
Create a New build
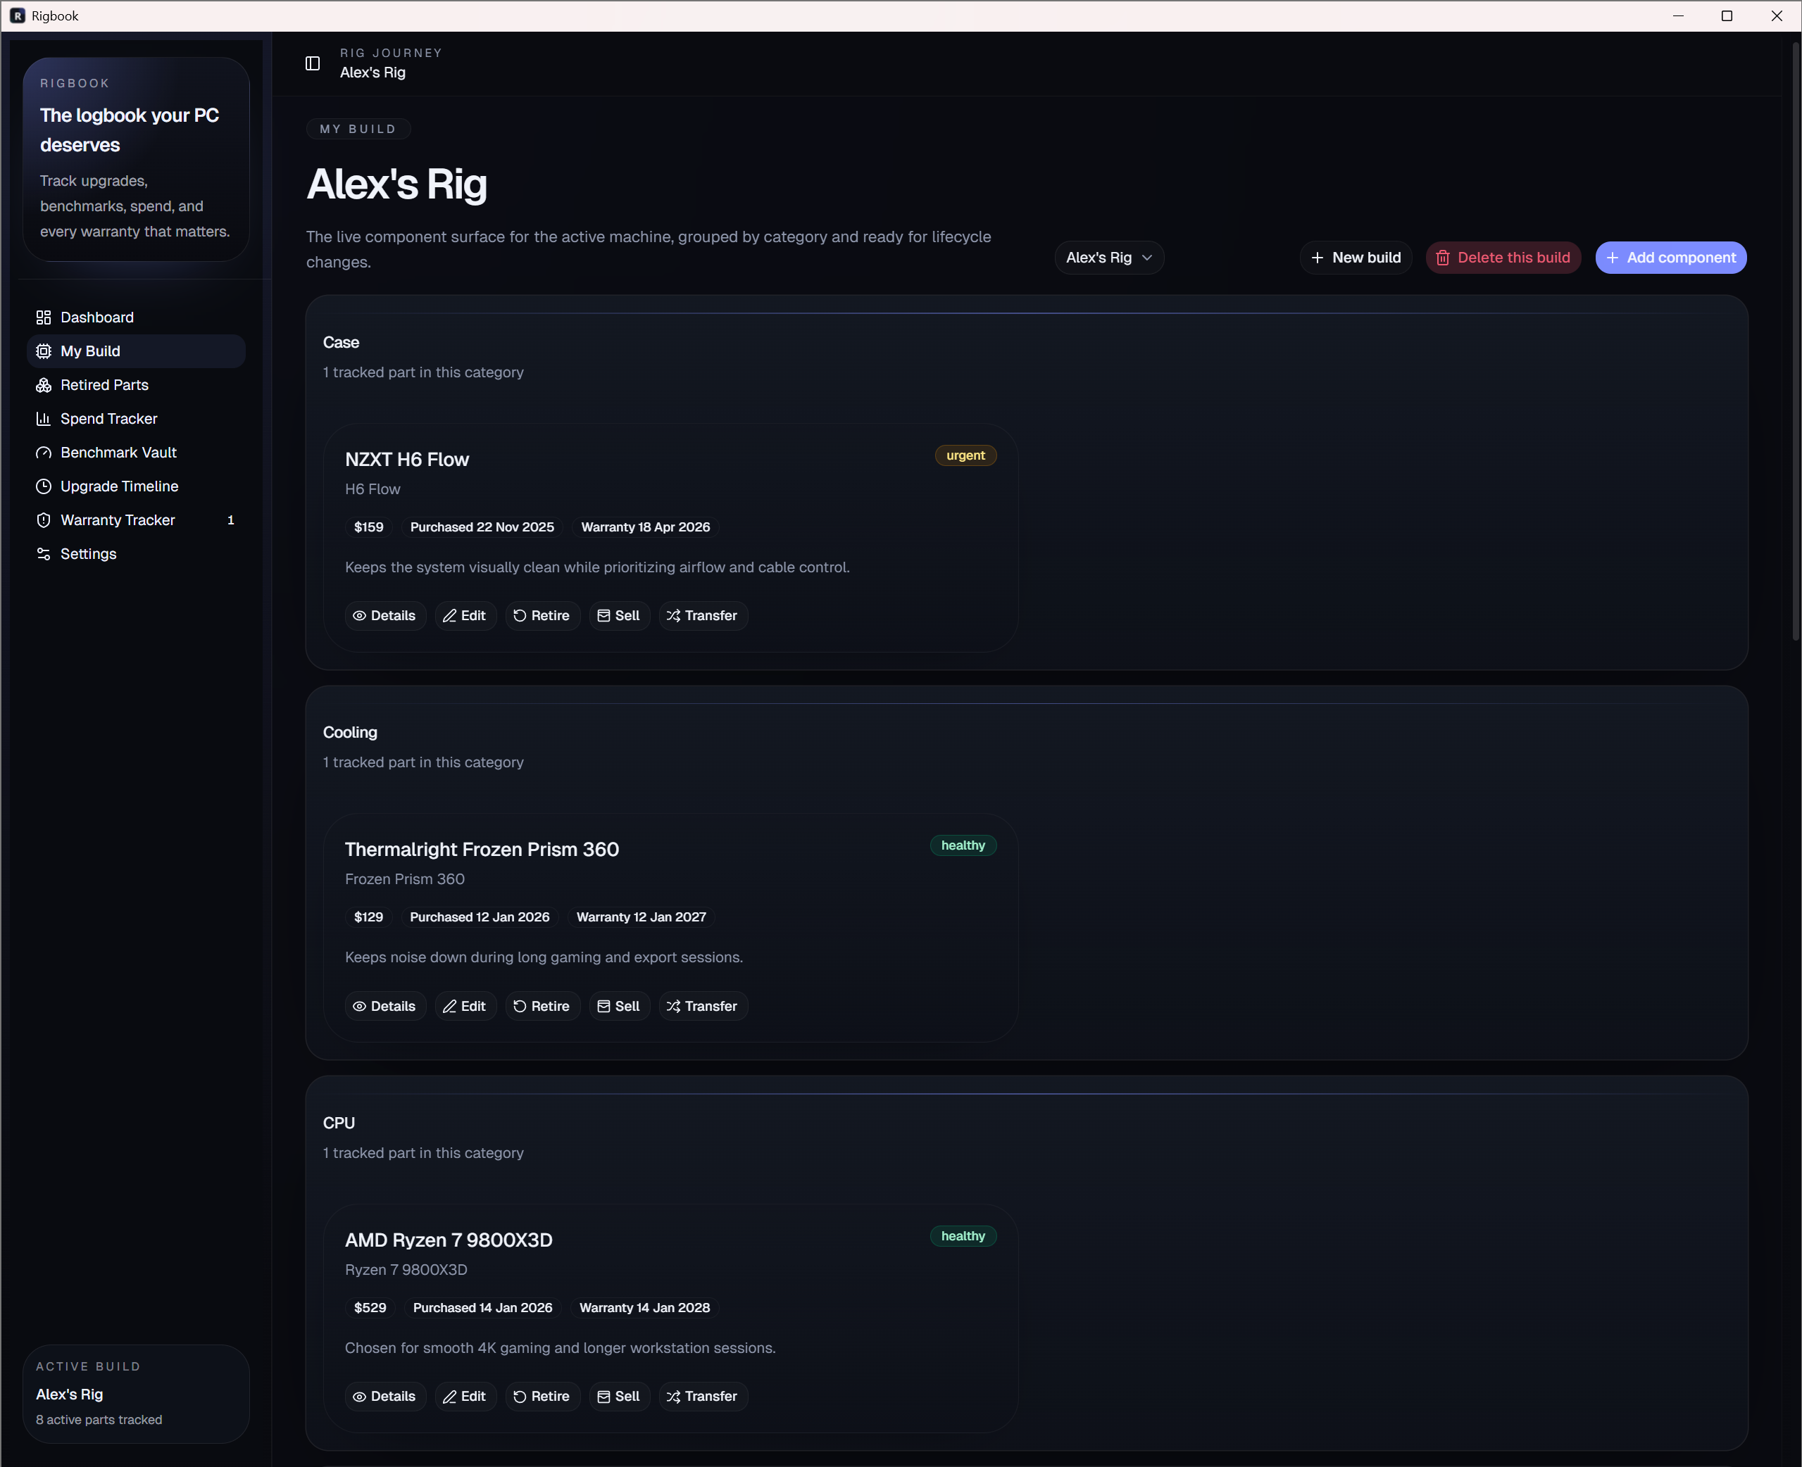[1355, 258]
